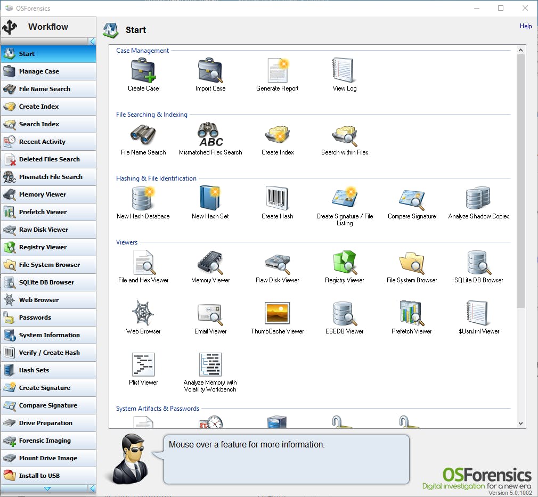Launch the Generate Report icon
The width and height of the screenshot is (538, 497).
click(x=278, y=70)
